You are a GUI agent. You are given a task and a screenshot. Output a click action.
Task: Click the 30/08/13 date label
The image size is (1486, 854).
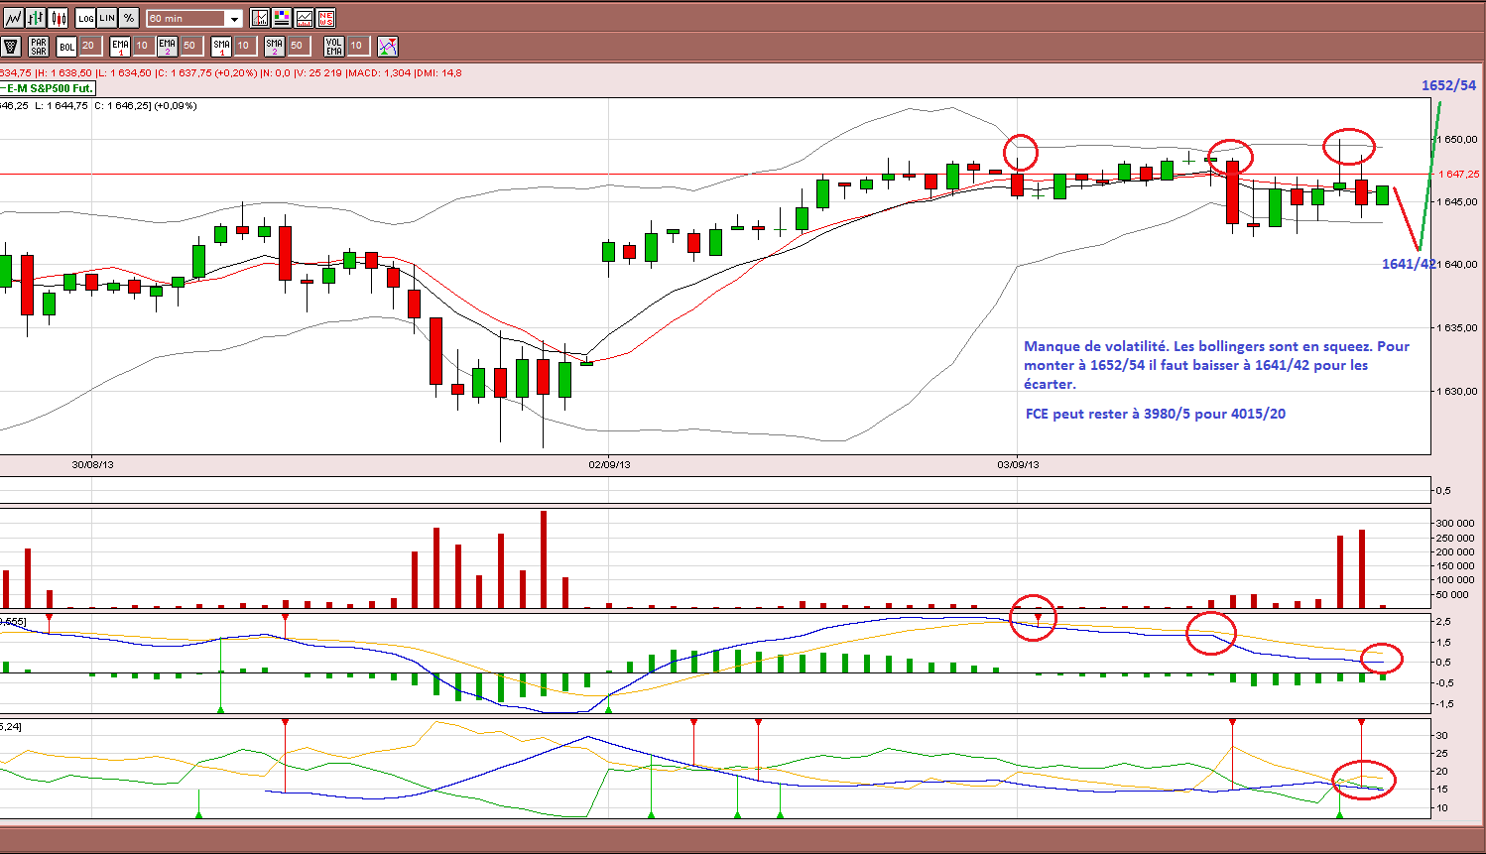coord(92,464)
